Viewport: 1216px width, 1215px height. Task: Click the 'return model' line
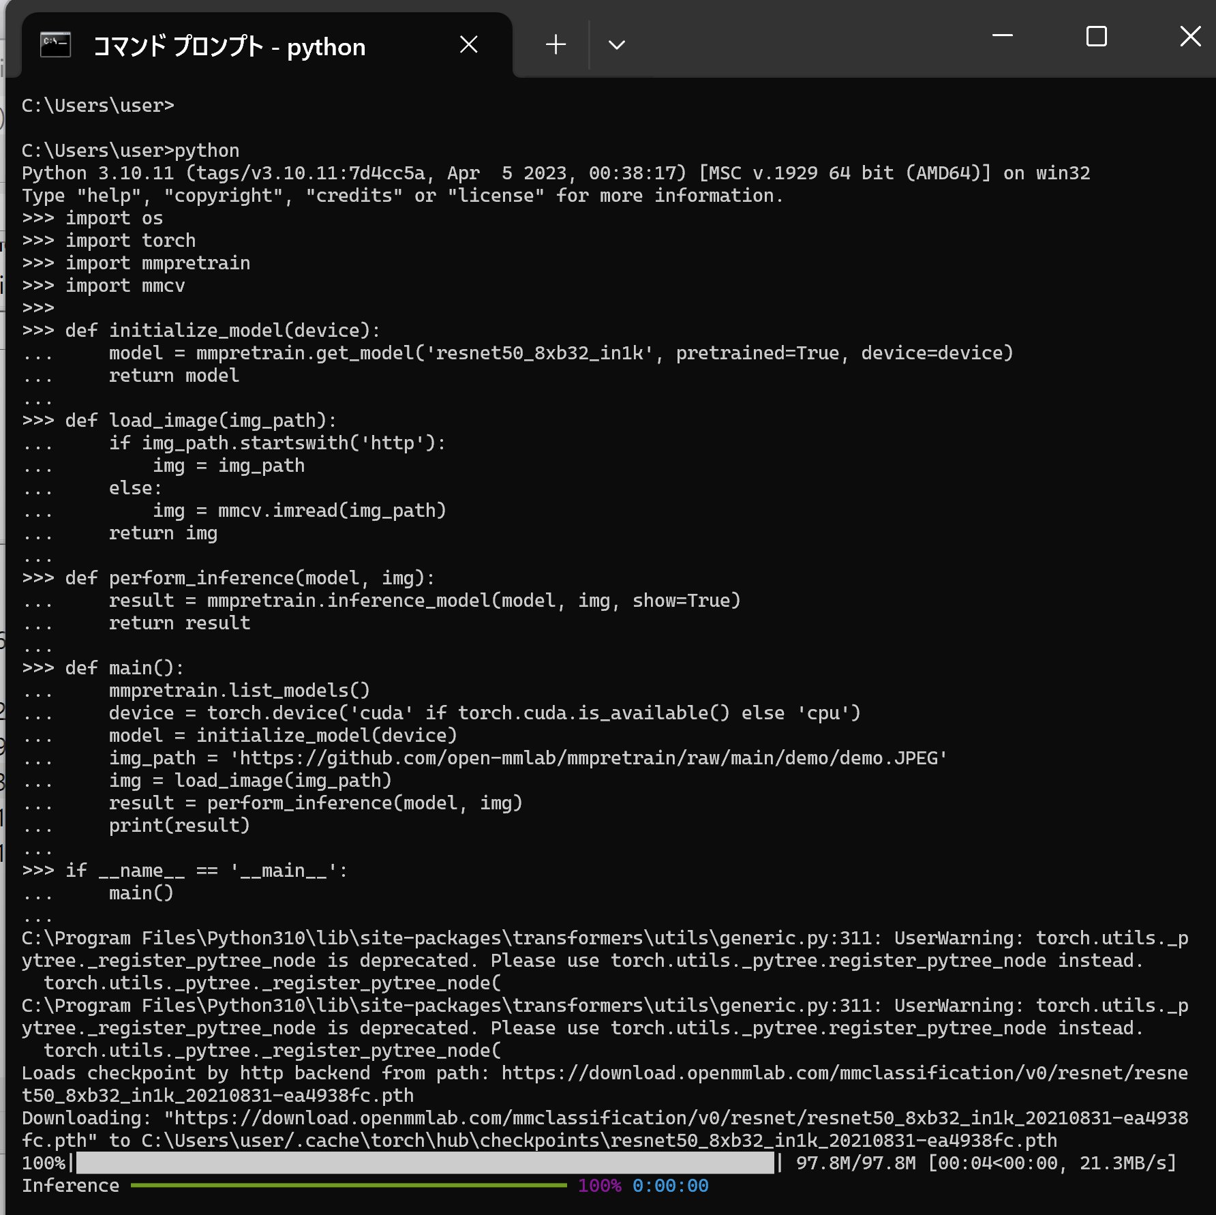pyautogui.click(x=174, y=376)
